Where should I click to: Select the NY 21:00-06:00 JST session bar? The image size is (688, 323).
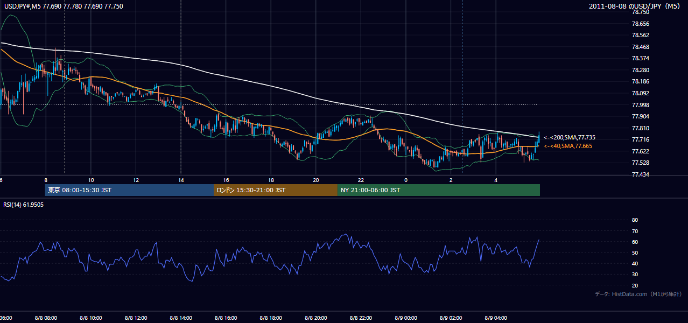coord(439,190)
